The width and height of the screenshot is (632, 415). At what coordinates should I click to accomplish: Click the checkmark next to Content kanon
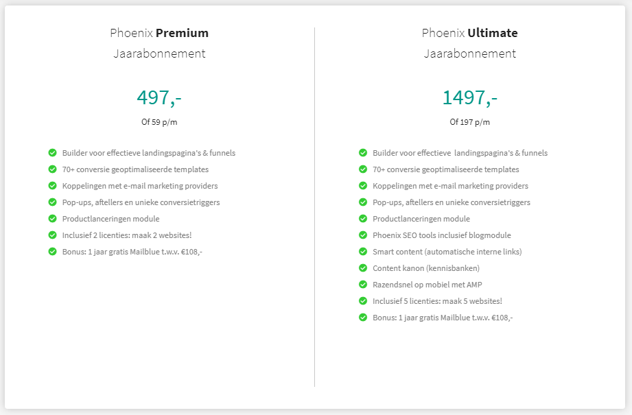pos(363,268)
